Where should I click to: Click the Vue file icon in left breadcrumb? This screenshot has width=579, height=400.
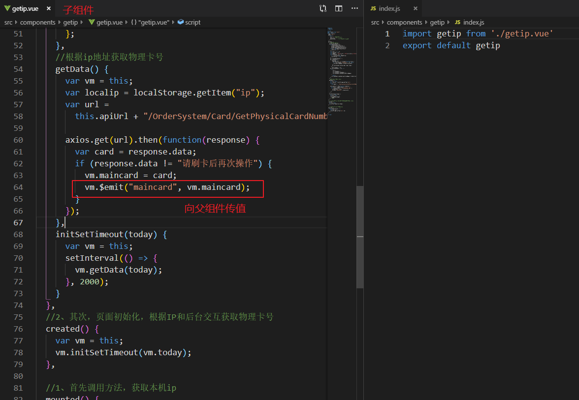92,22
